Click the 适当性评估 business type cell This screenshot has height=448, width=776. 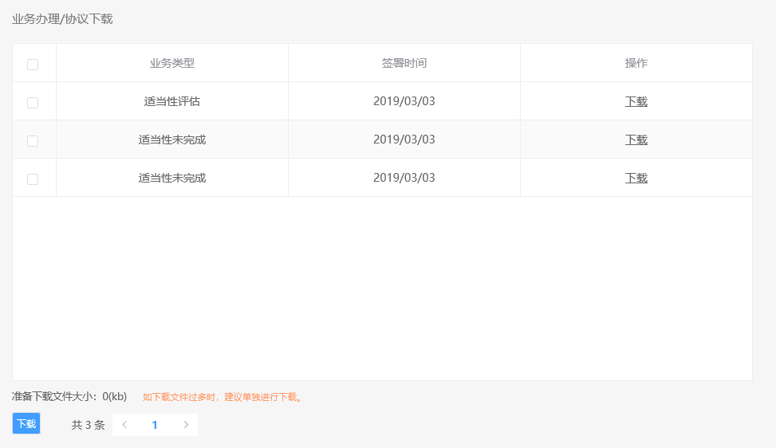(x=172, y=102)
